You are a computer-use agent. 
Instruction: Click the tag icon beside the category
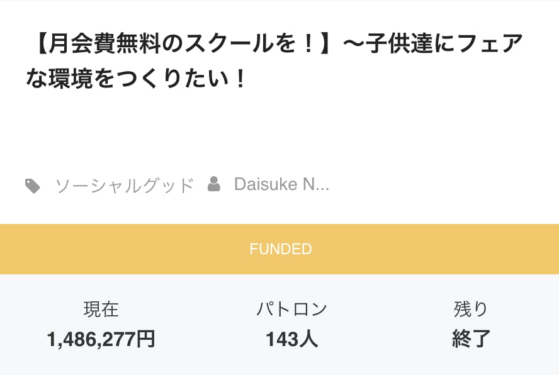pyautogui.click(x=33, y=186)
